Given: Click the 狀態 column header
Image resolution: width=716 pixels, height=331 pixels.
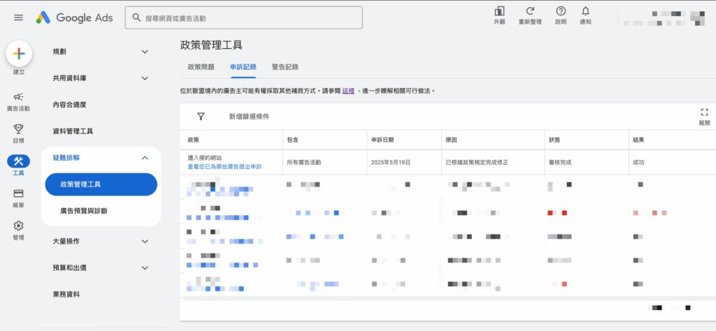Looking at the screenshot, I should click(x=554, y=140).
